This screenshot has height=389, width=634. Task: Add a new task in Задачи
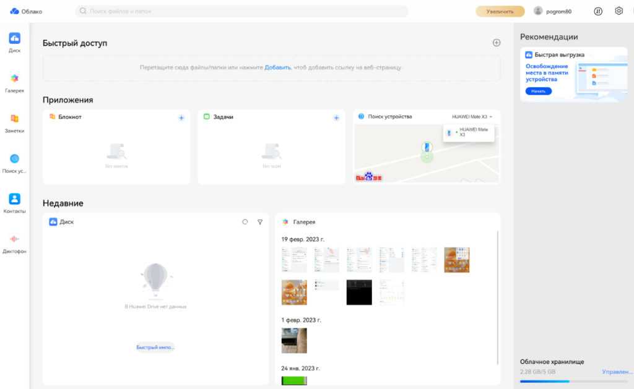336,118
